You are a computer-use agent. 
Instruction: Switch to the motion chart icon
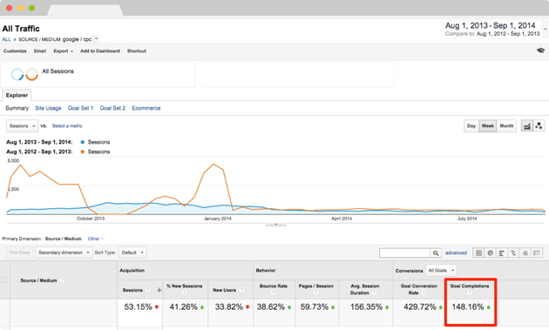pyautogui.click(x=539, y=126)
